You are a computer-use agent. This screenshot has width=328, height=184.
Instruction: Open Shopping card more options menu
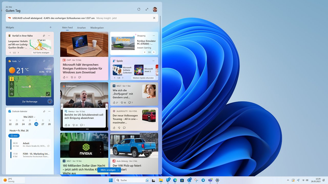coord(154,36)
